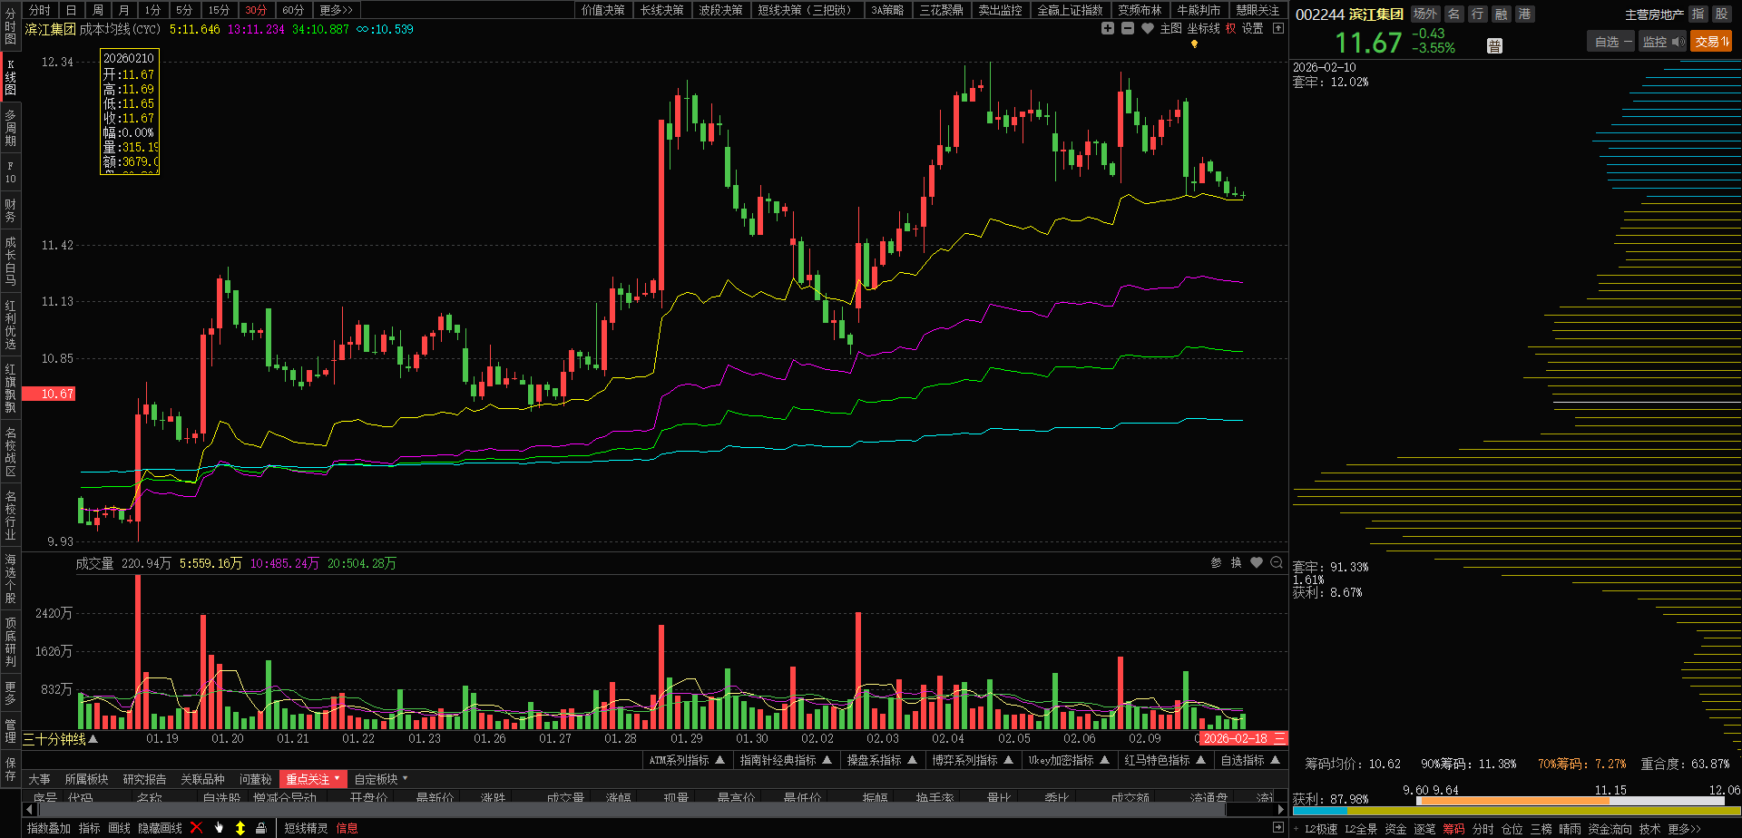
Task: Zoom out the K-line chart with minus icon
Action: point(1128,28)
